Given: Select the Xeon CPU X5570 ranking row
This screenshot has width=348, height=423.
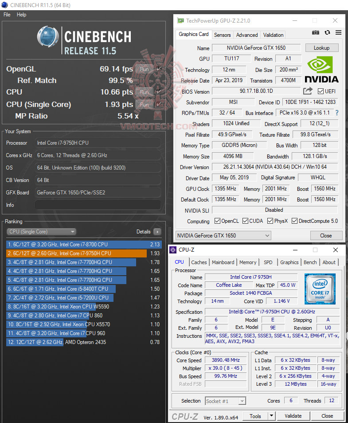Looking at the screenshot, I should click(84, 324).
